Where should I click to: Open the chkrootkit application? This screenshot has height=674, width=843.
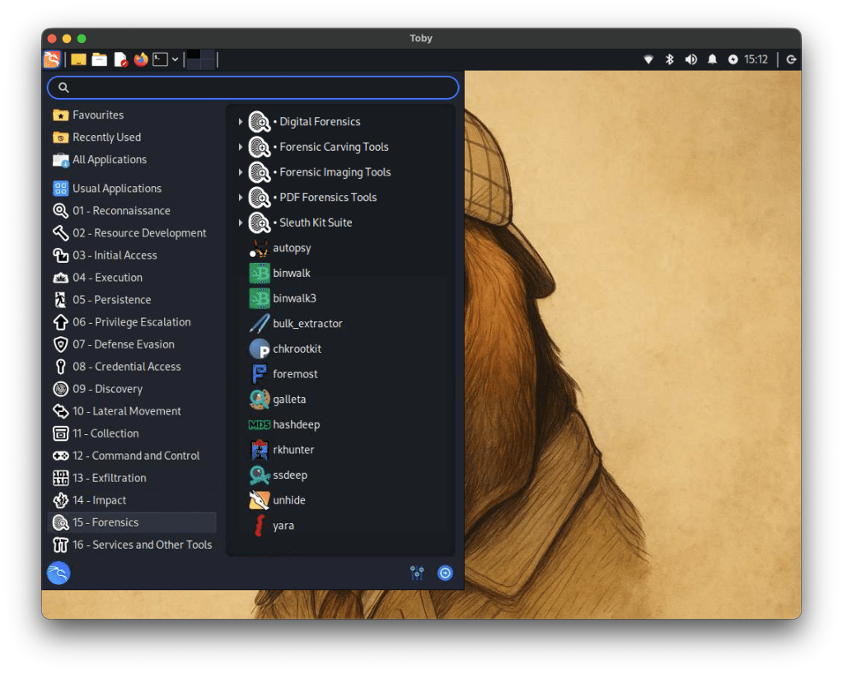(x=297, y=349)
